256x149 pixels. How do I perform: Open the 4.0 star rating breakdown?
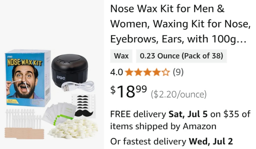click(148, 72)
